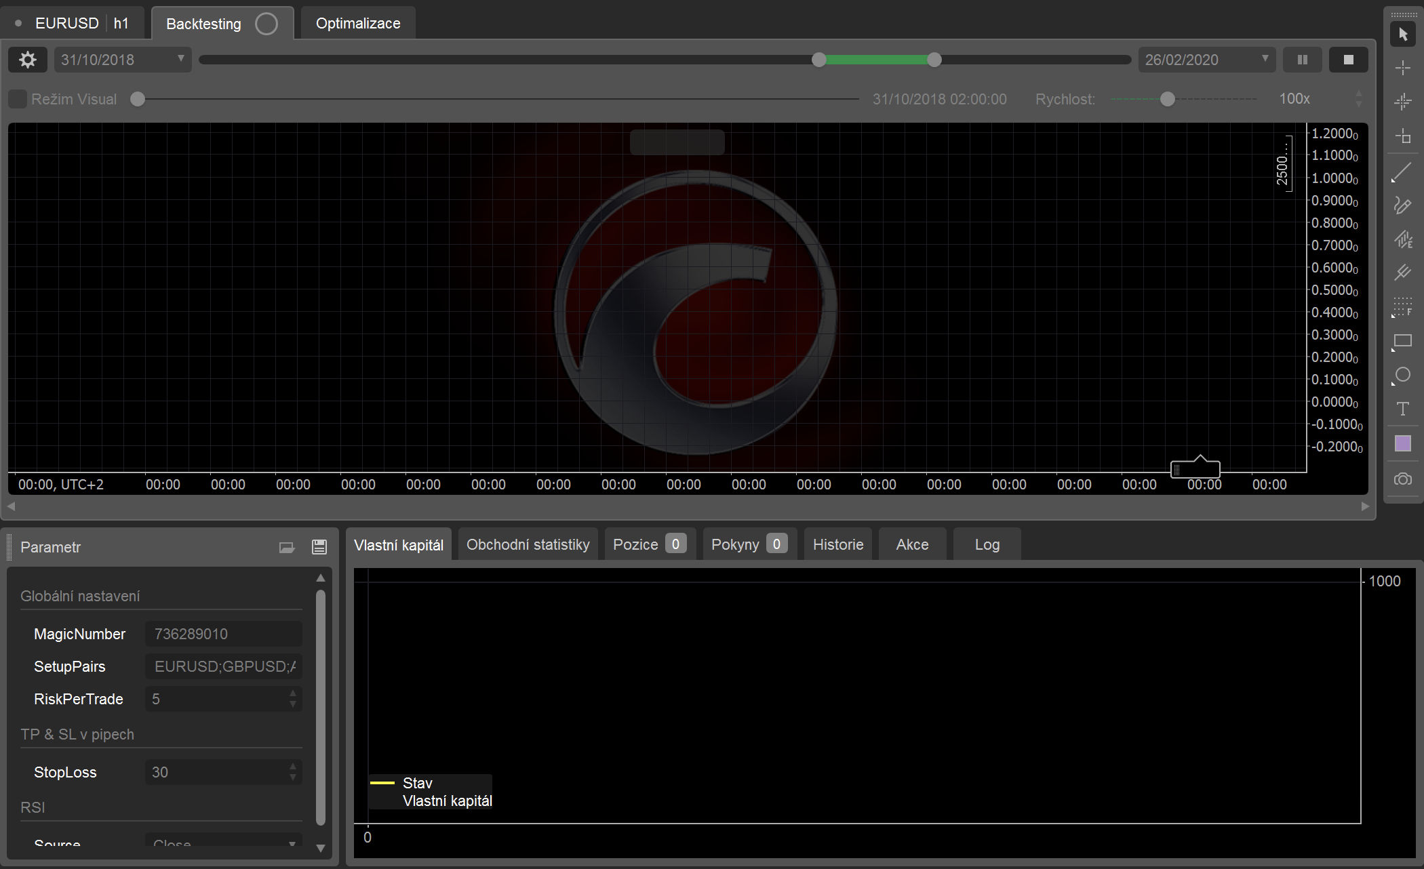Open Log tab
1424x869 pixels.
[x=987, y=544]
